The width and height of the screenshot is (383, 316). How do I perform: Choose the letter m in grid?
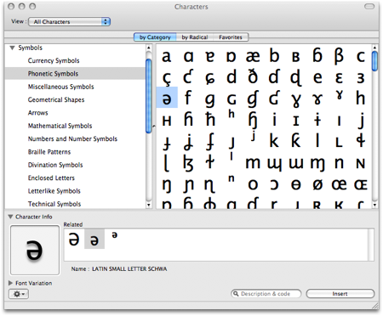(253, 163)
